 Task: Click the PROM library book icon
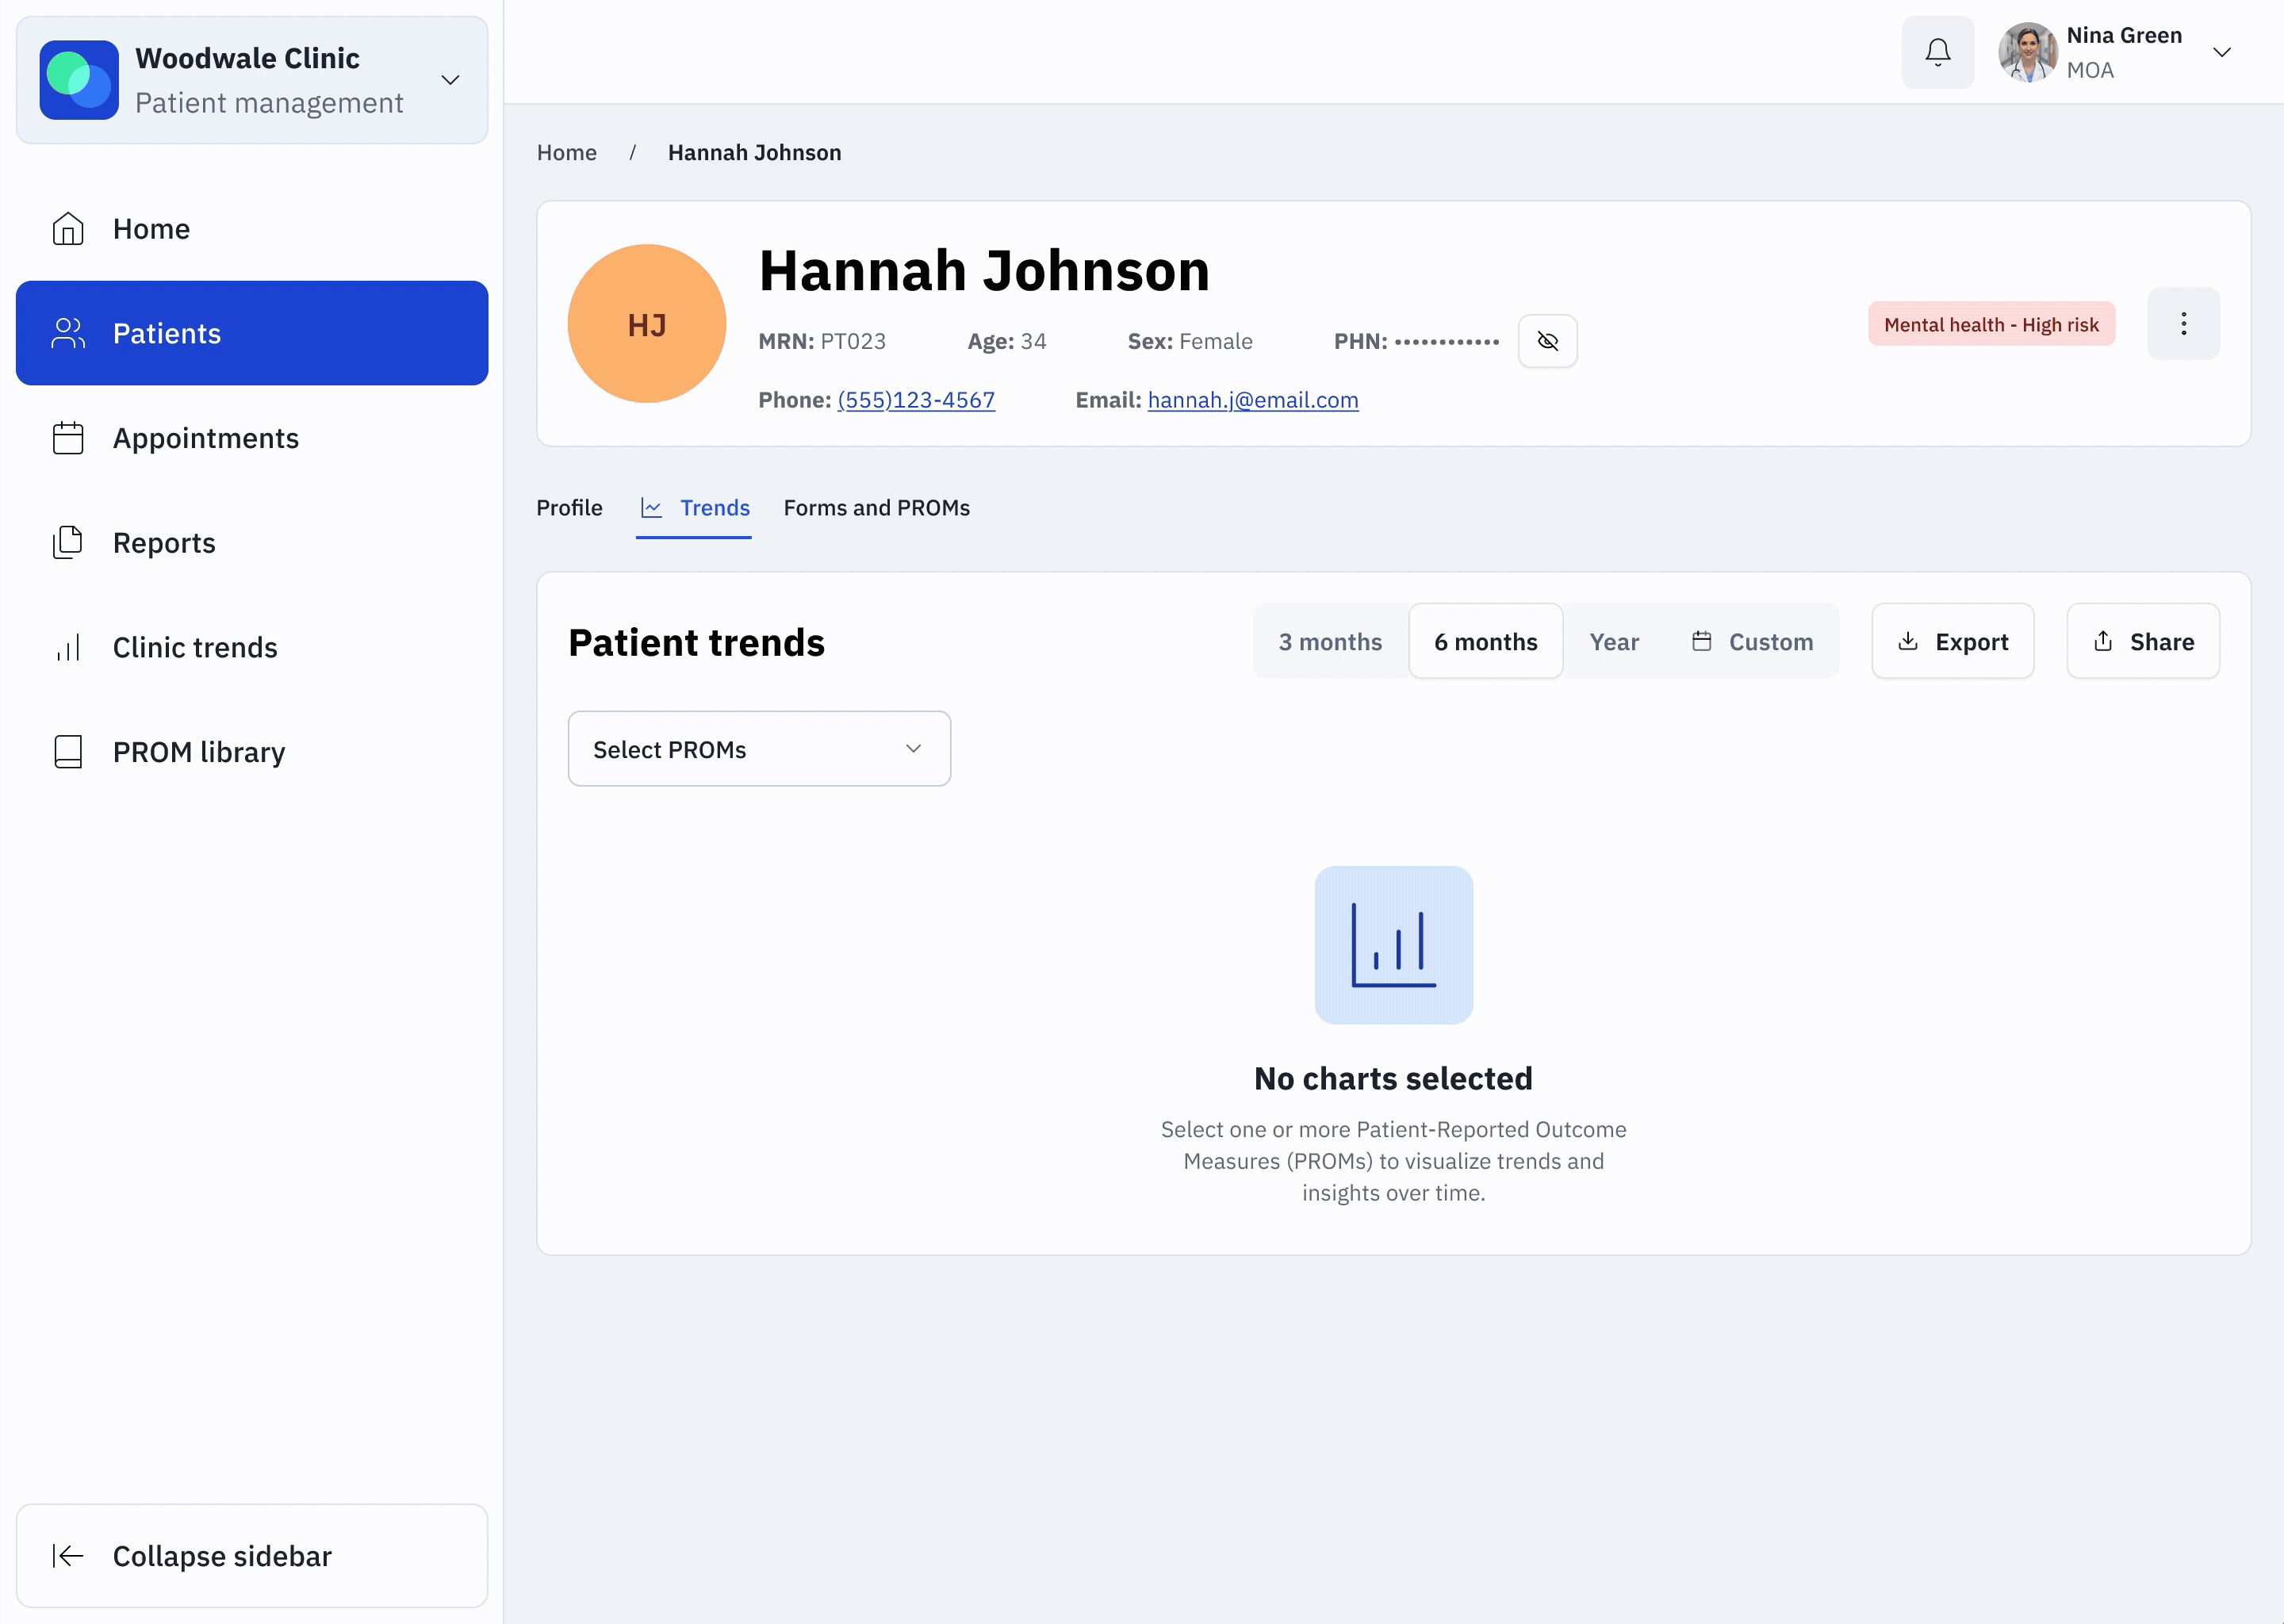tap(67, 751)
